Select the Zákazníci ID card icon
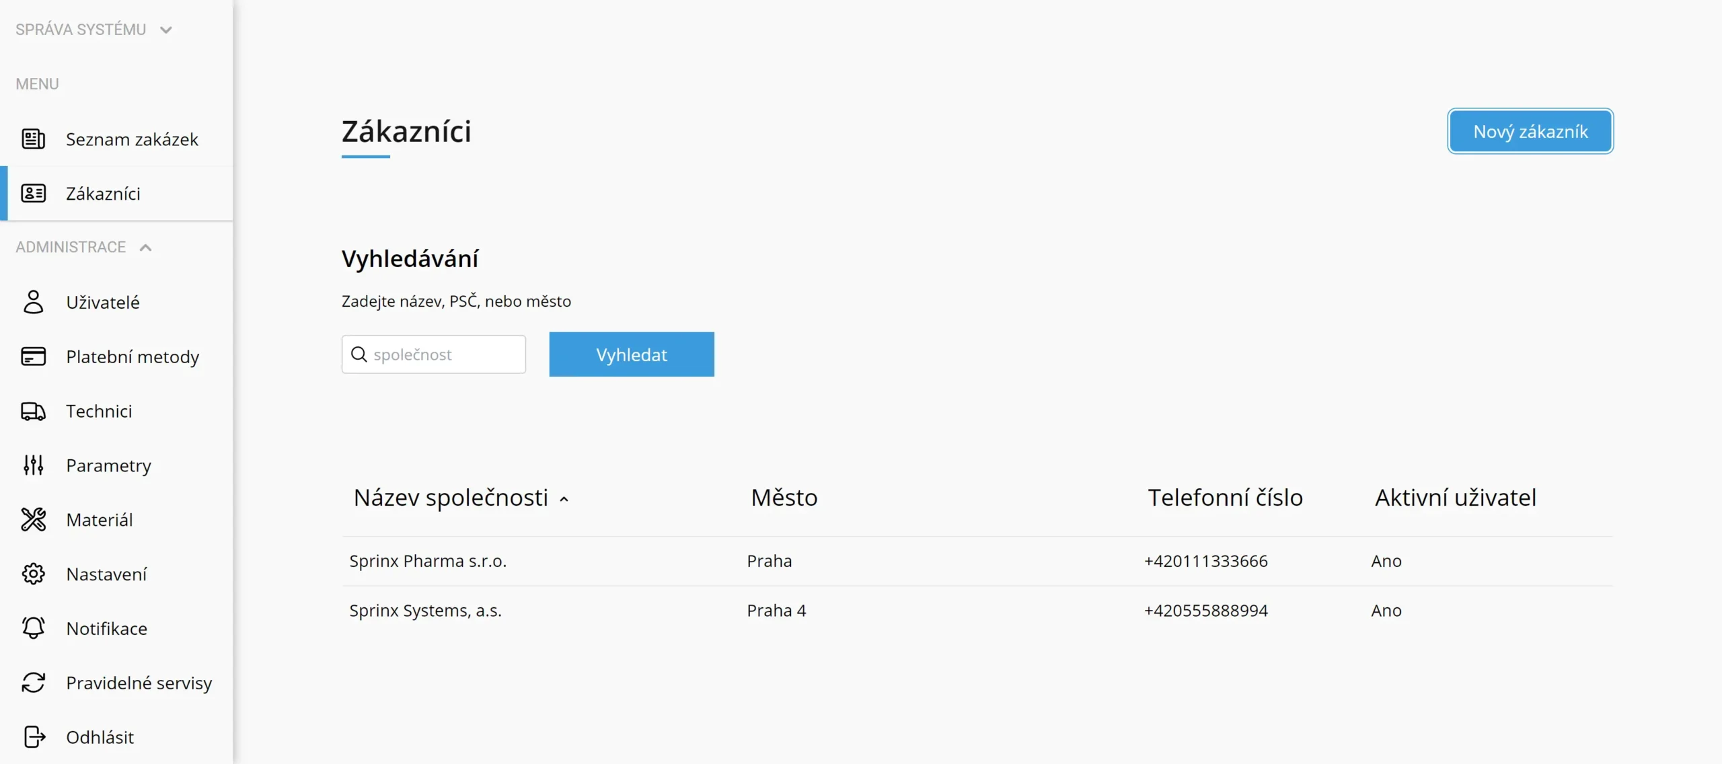The width and height of the screenshot is (1722, 764). click(x=33, y=194)
